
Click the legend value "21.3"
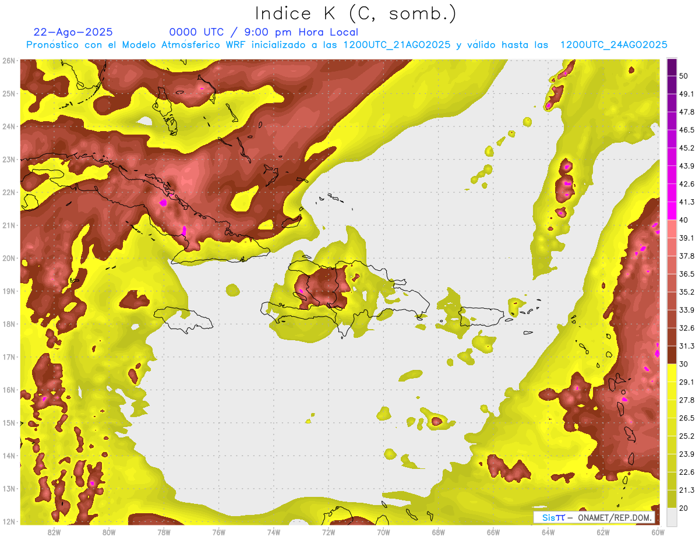click(x=687, y=490)
